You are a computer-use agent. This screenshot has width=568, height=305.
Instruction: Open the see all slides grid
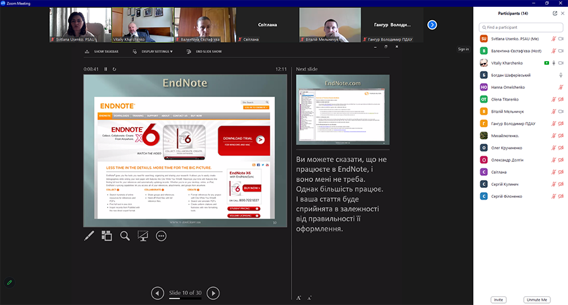107,236
